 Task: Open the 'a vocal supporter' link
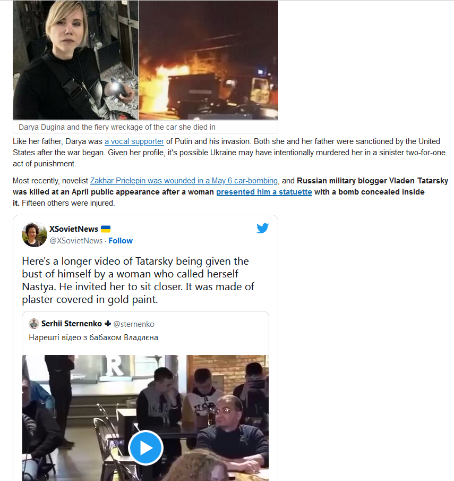click(134, 141)
